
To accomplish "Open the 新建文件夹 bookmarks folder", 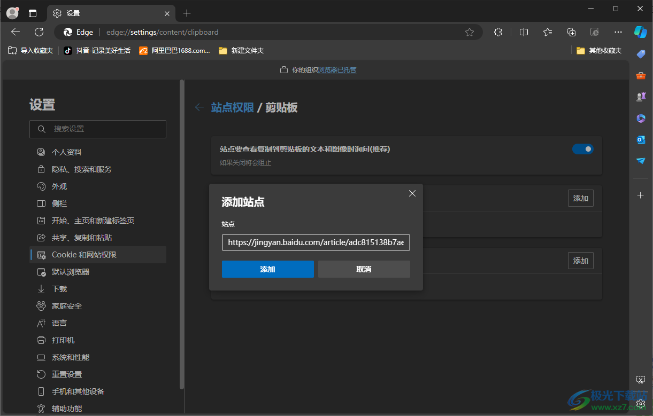I will point(241,51).
